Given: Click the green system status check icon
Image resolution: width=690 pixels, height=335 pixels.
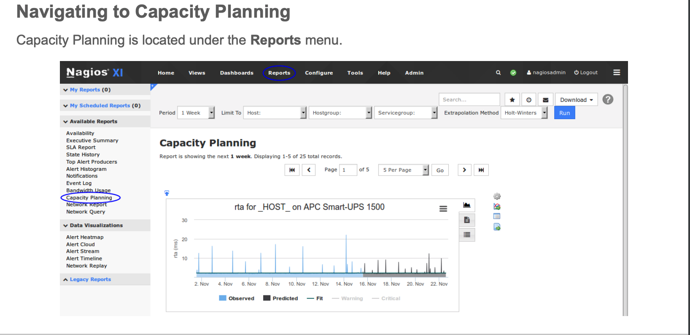Looking at the screenshot, I should (513, 73).
